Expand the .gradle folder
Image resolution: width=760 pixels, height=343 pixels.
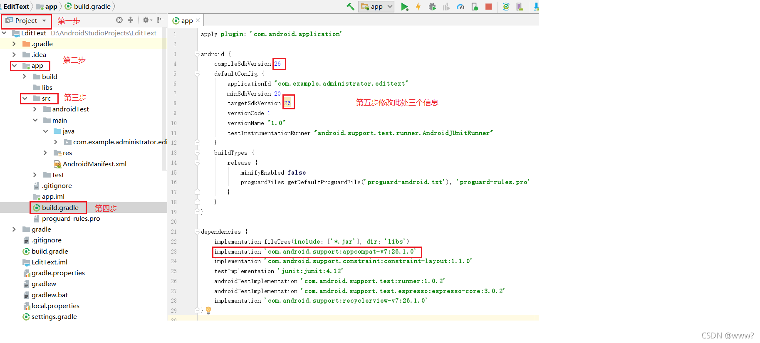coord(14,44)
